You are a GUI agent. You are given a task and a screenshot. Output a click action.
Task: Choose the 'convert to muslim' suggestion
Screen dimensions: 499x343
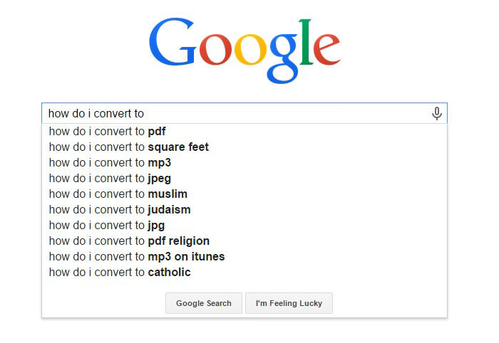[x=245, y=194]
